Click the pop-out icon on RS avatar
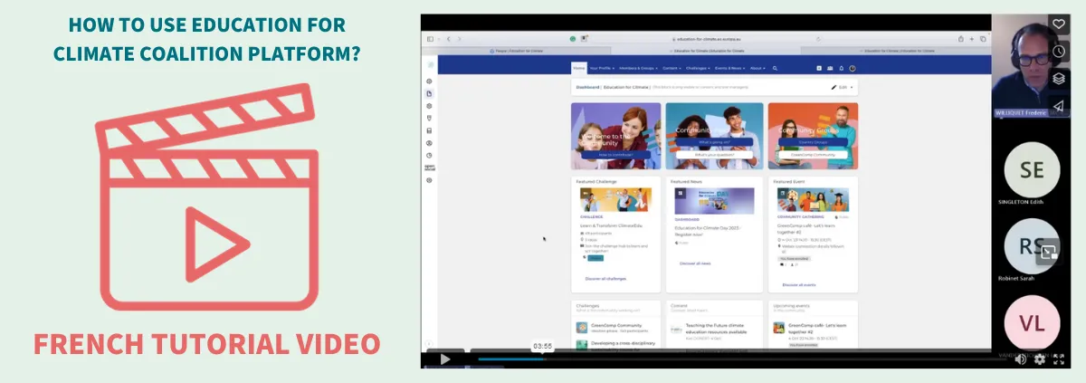Viewport: 1086px width, 383px height. point(1050,253)
